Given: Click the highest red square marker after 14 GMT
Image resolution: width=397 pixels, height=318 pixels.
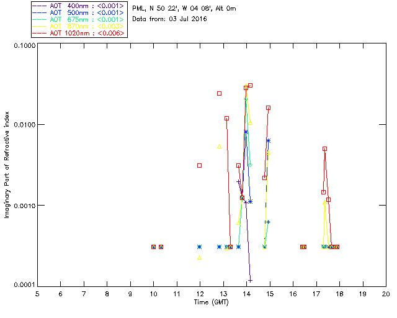Looking at the screenshot, I should pyautogui.click(x=250, y=86).
